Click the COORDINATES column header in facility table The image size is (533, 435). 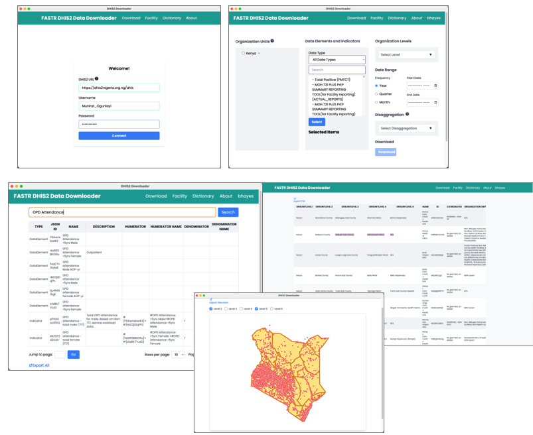pyautogui.click(x=454, y=206)
